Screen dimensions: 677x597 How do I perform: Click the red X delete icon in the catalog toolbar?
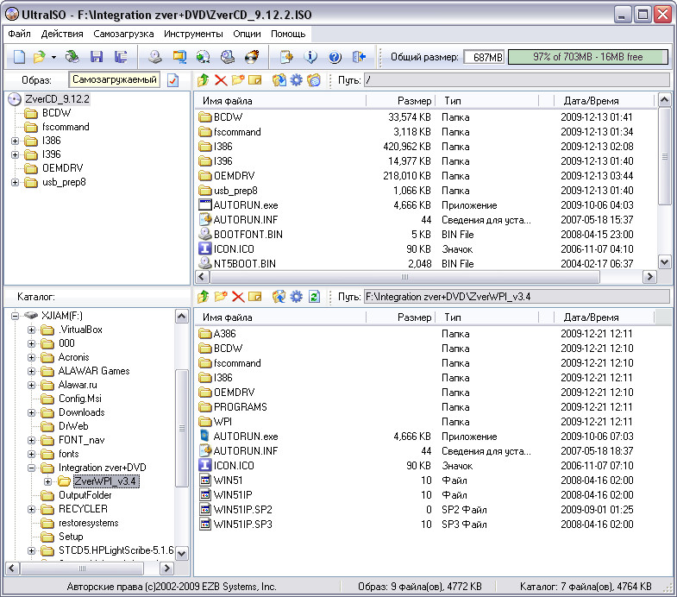coord(238,296)
